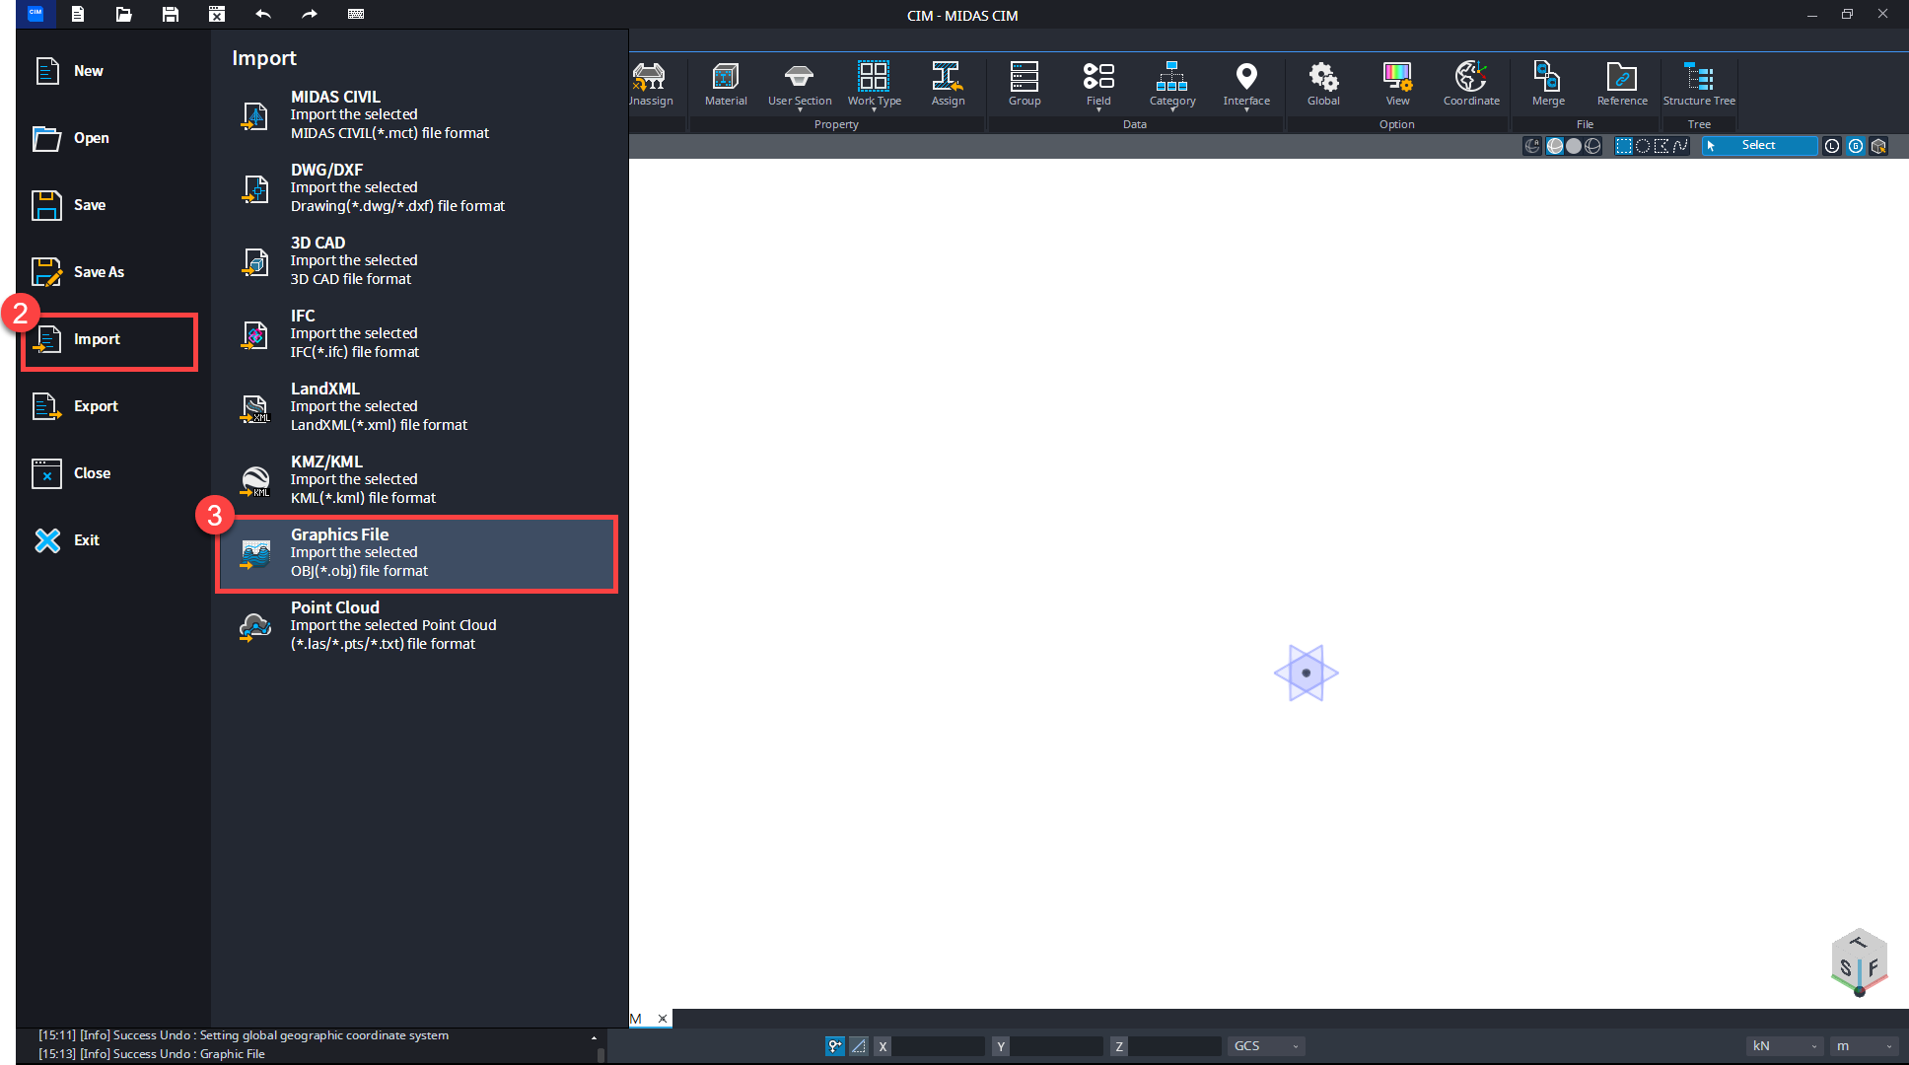
Task: Import a 3D CAD file
Action: (418, 260)
